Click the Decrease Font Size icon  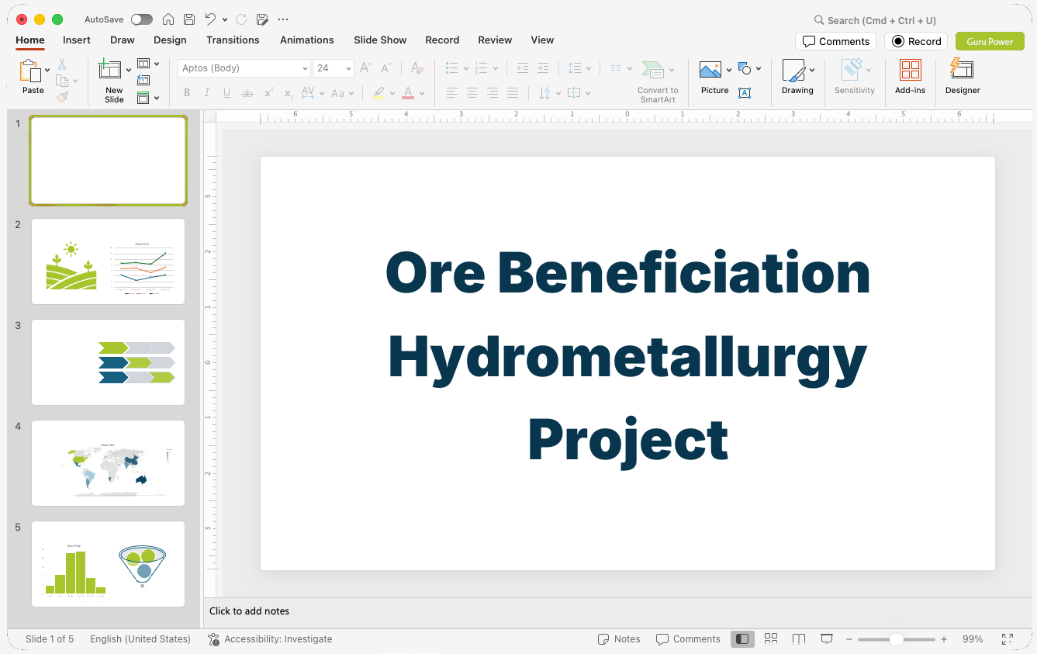coord(385,68)
